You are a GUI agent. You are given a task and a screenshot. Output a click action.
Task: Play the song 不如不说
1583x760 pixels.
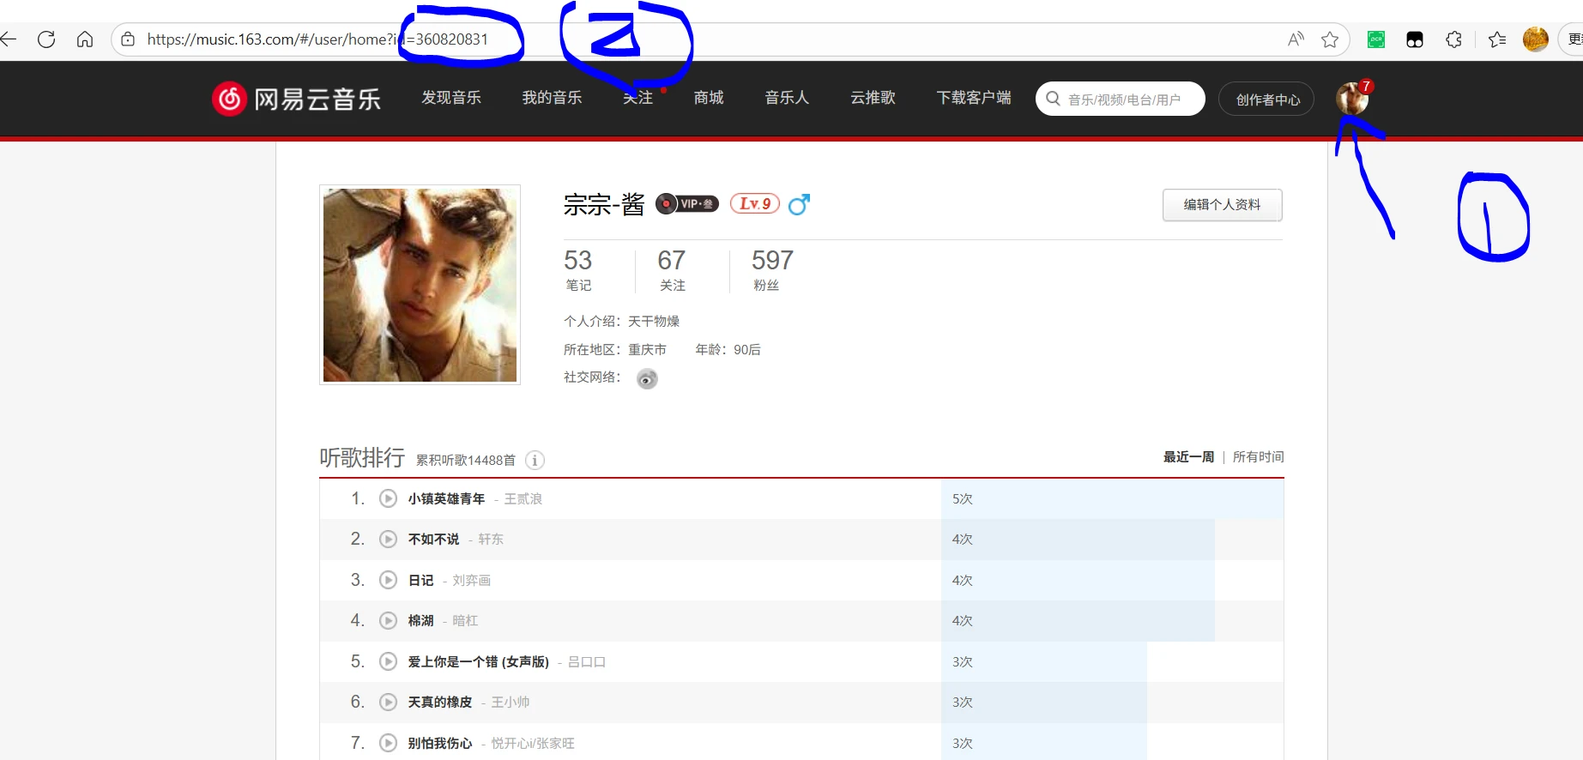(389, 540)
